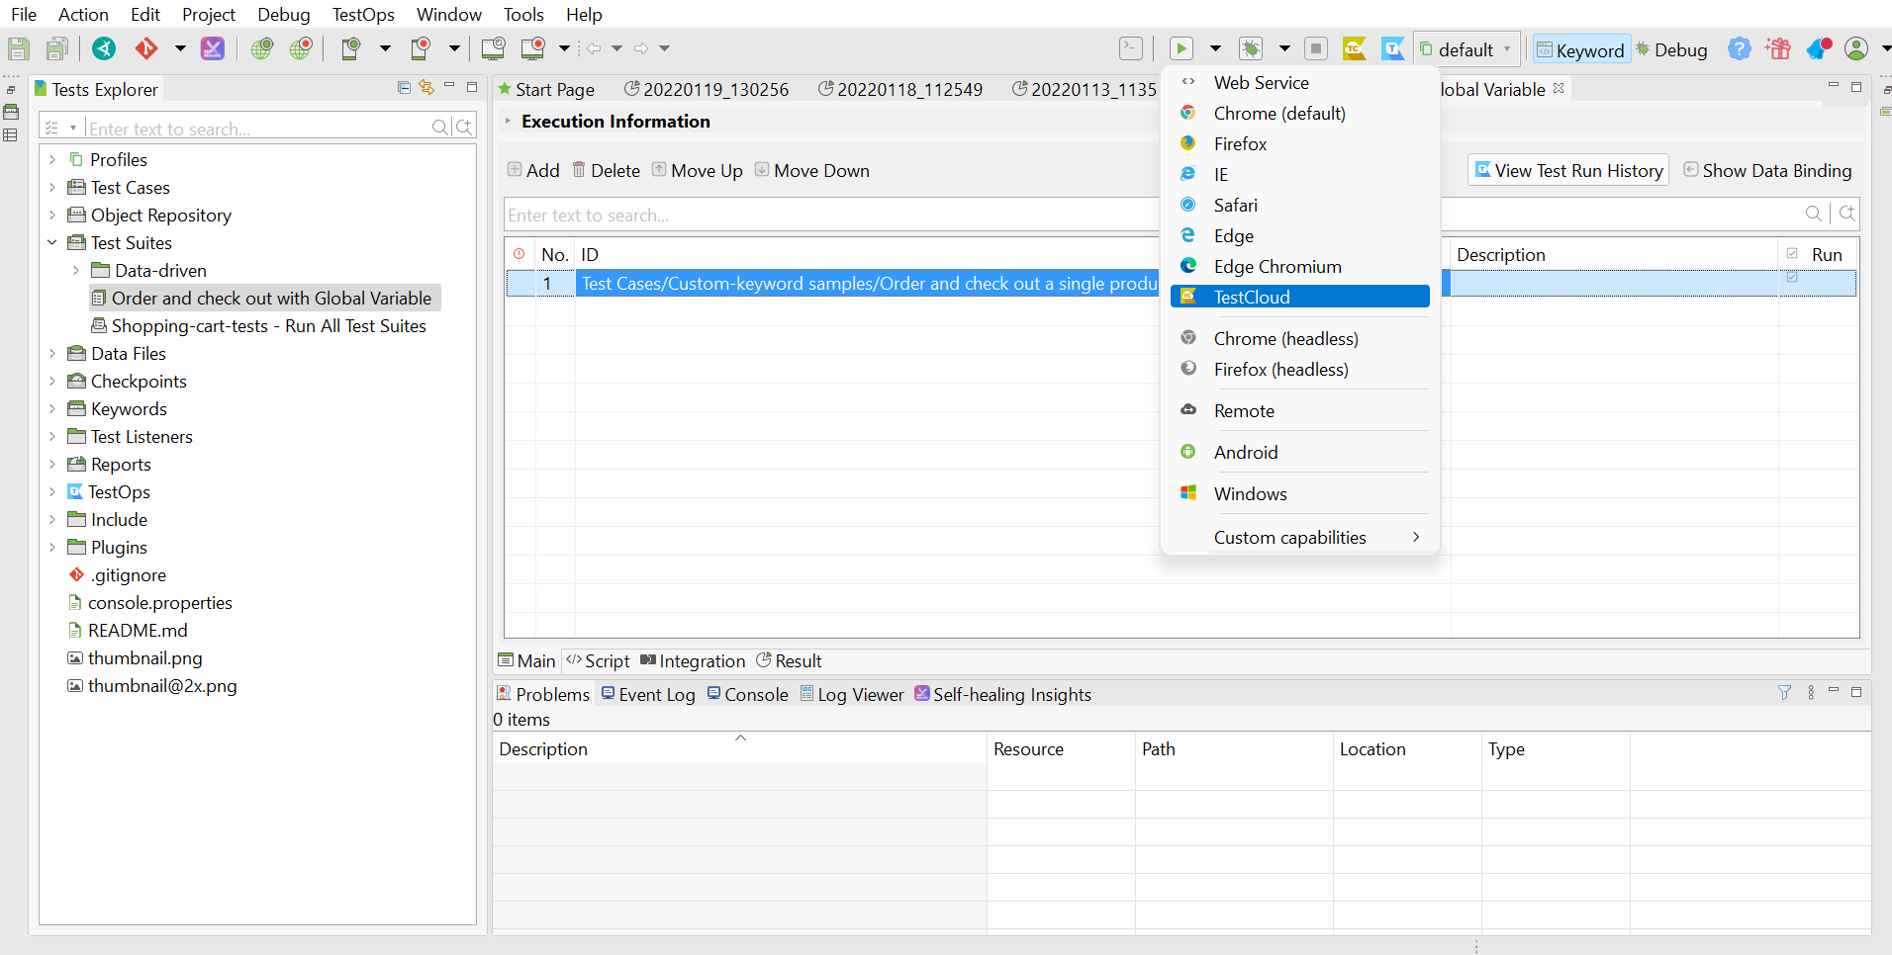The height and width of the screenshot is (955, 1892).
Task: Click the Record Web globe icon
Action: click(x=302, y=48)
